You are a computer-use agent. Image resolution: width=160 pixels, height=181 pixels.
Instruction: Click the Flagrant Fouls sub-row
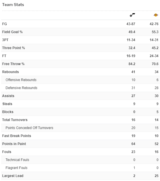coord(80,168)
